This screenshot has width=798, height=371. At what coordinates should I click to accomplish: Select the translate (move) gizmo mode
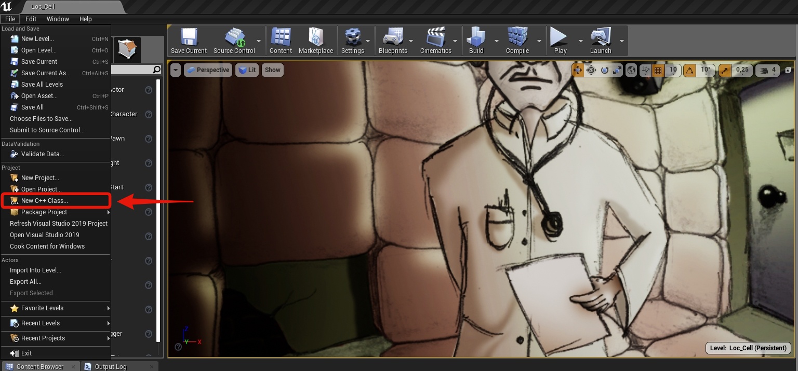coord(578,70)
